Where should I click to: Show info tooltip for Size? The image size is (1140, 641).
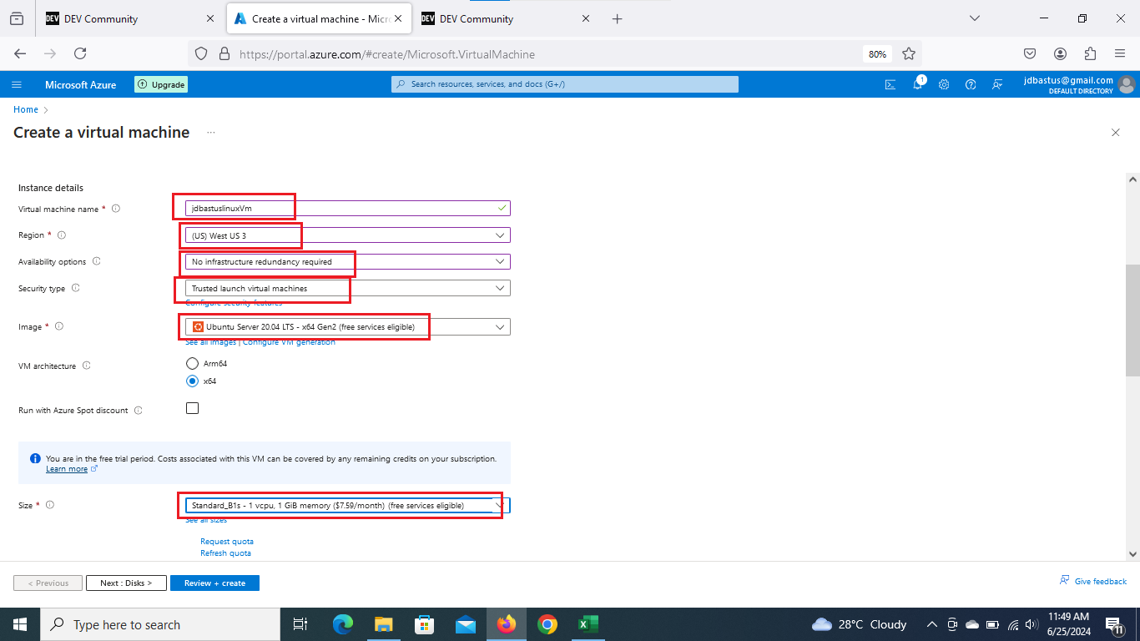point(50,505)
